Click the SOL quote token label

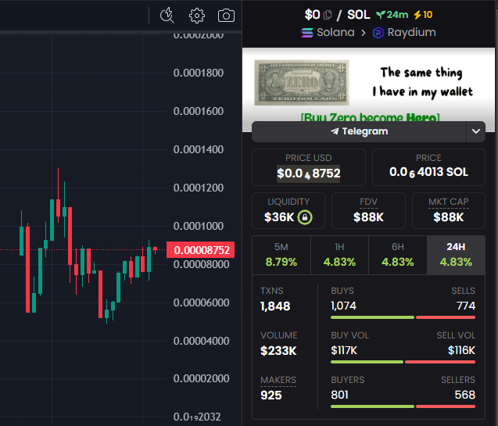[x=359, y=15]
